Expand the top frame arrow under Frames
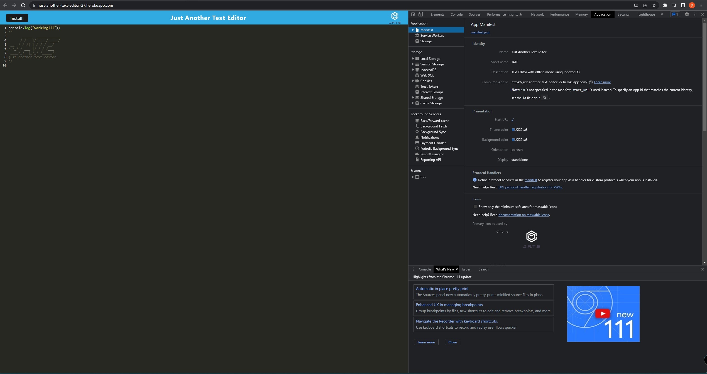The height and width of the screenshot is (374, 707). [413, 177]
